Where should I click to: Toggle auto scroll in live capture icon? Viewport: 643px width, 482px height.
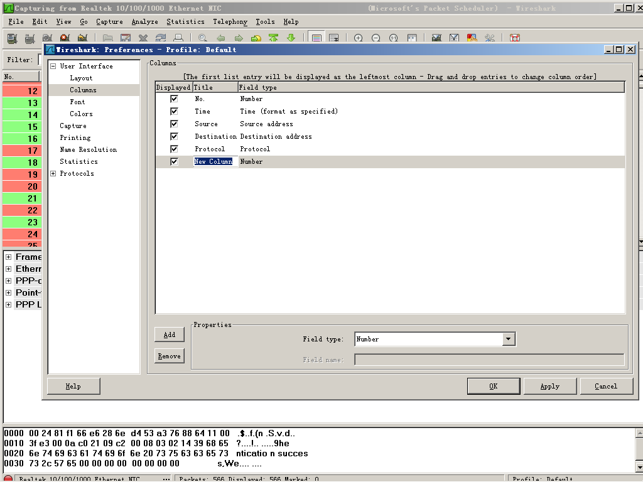coord(334,38)
